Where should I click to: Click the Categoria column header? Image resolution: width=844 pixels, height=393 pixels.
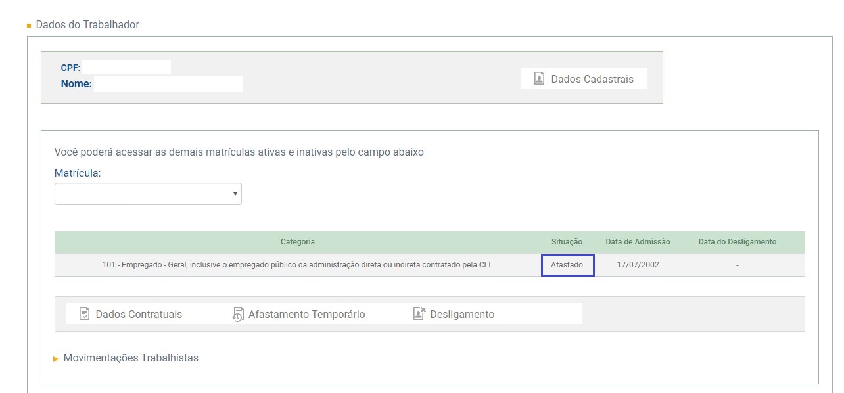click(297, 242)
